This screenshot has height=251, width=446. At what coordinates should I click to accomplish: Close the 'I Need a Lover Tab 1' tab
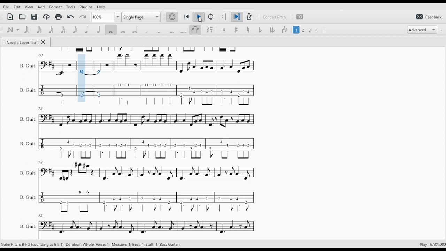[43, 42]
